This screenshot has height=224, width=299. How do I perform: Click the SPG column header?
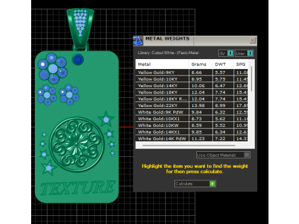[x=241, y=64]
